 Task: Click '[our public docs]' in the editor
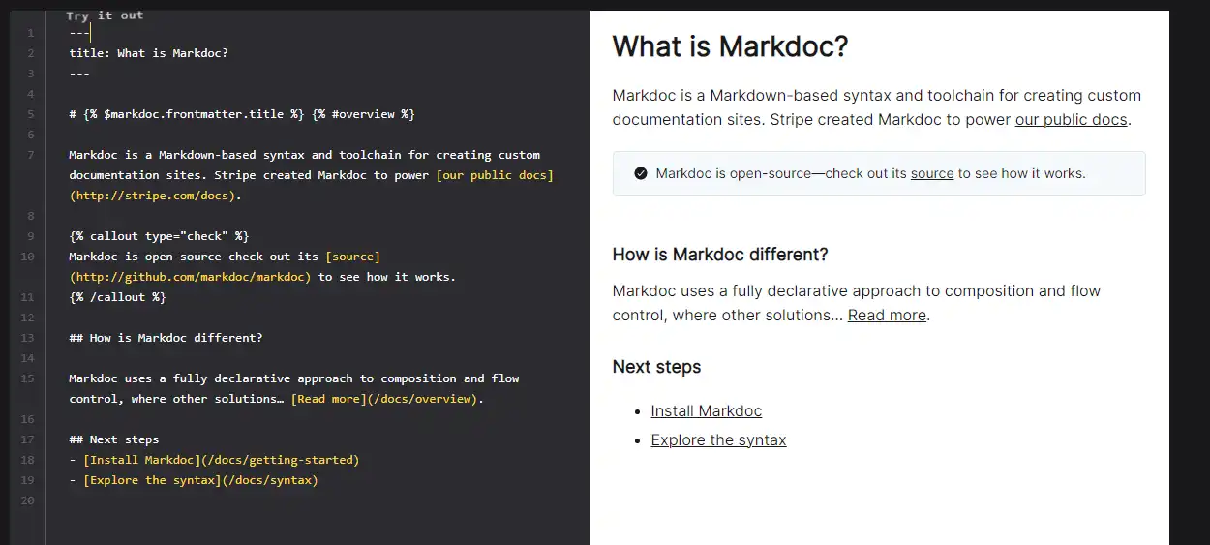(x=495, y=175)
